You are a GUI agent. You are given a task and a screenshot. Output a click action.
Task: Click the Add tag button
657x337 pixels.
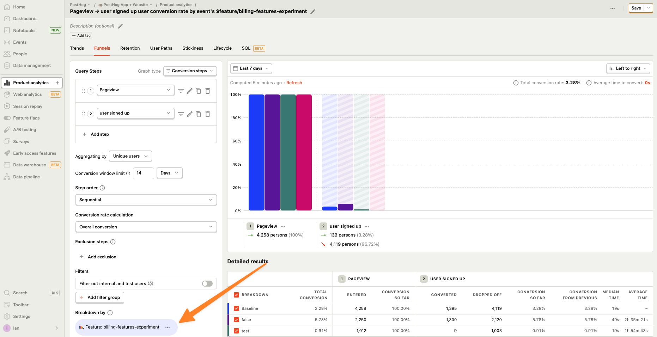coord(81,36)
